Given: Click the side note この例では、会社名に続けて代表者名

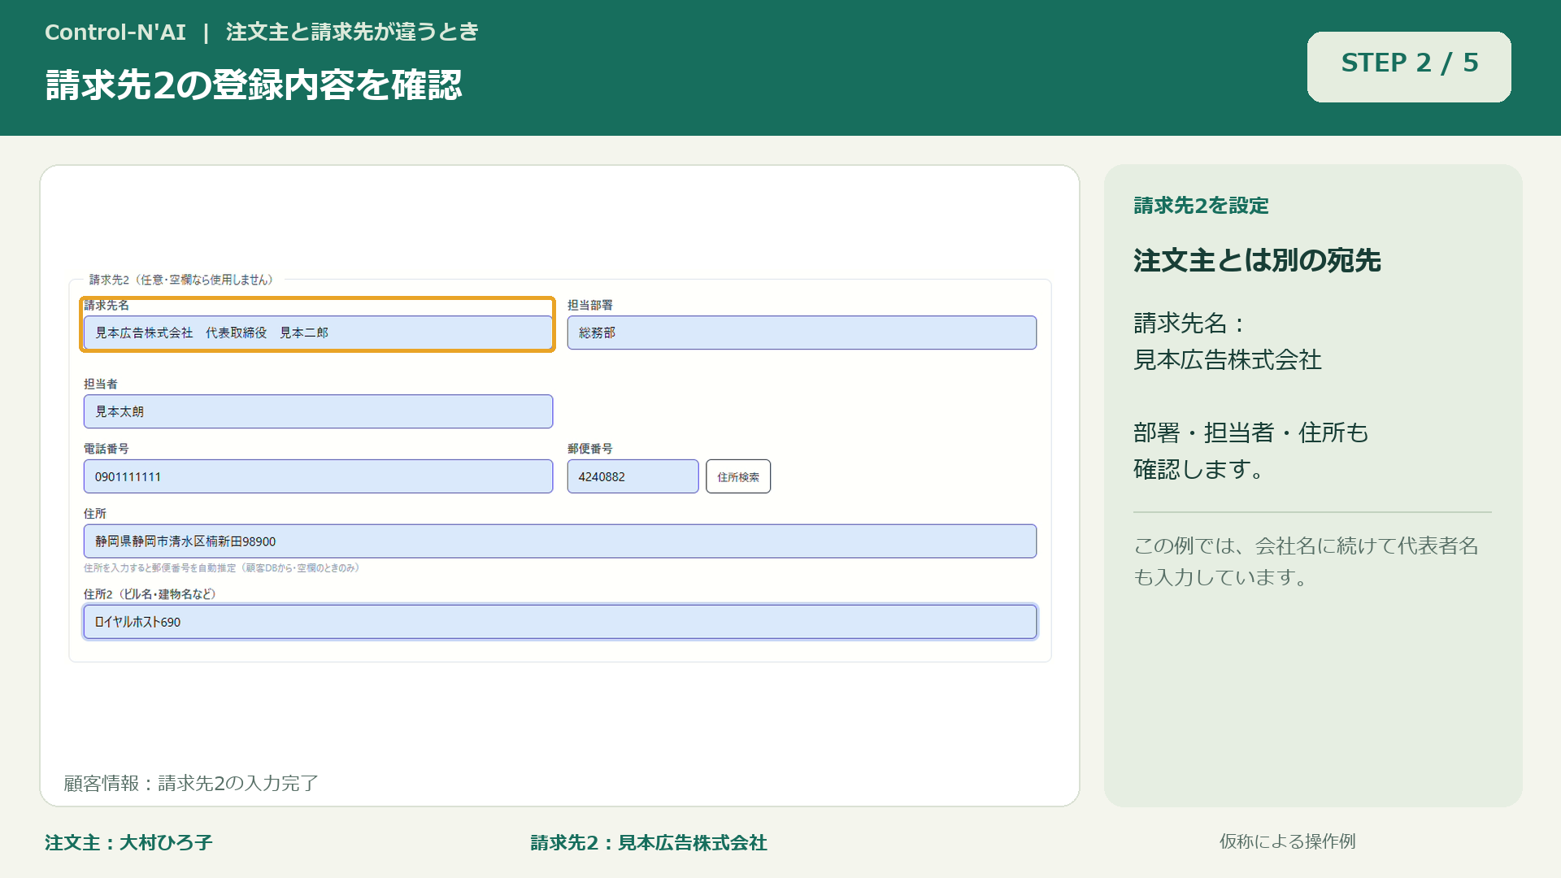Looking at the screenshot, I should coord(1306,545).
